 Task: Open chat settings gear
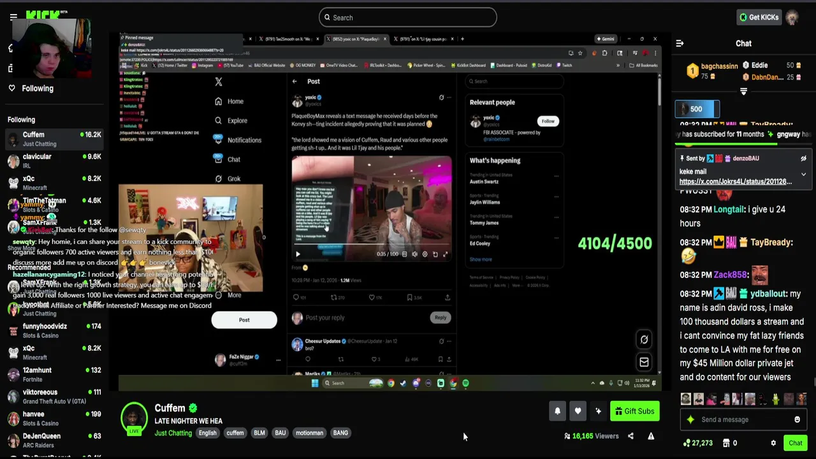(773, 443)
